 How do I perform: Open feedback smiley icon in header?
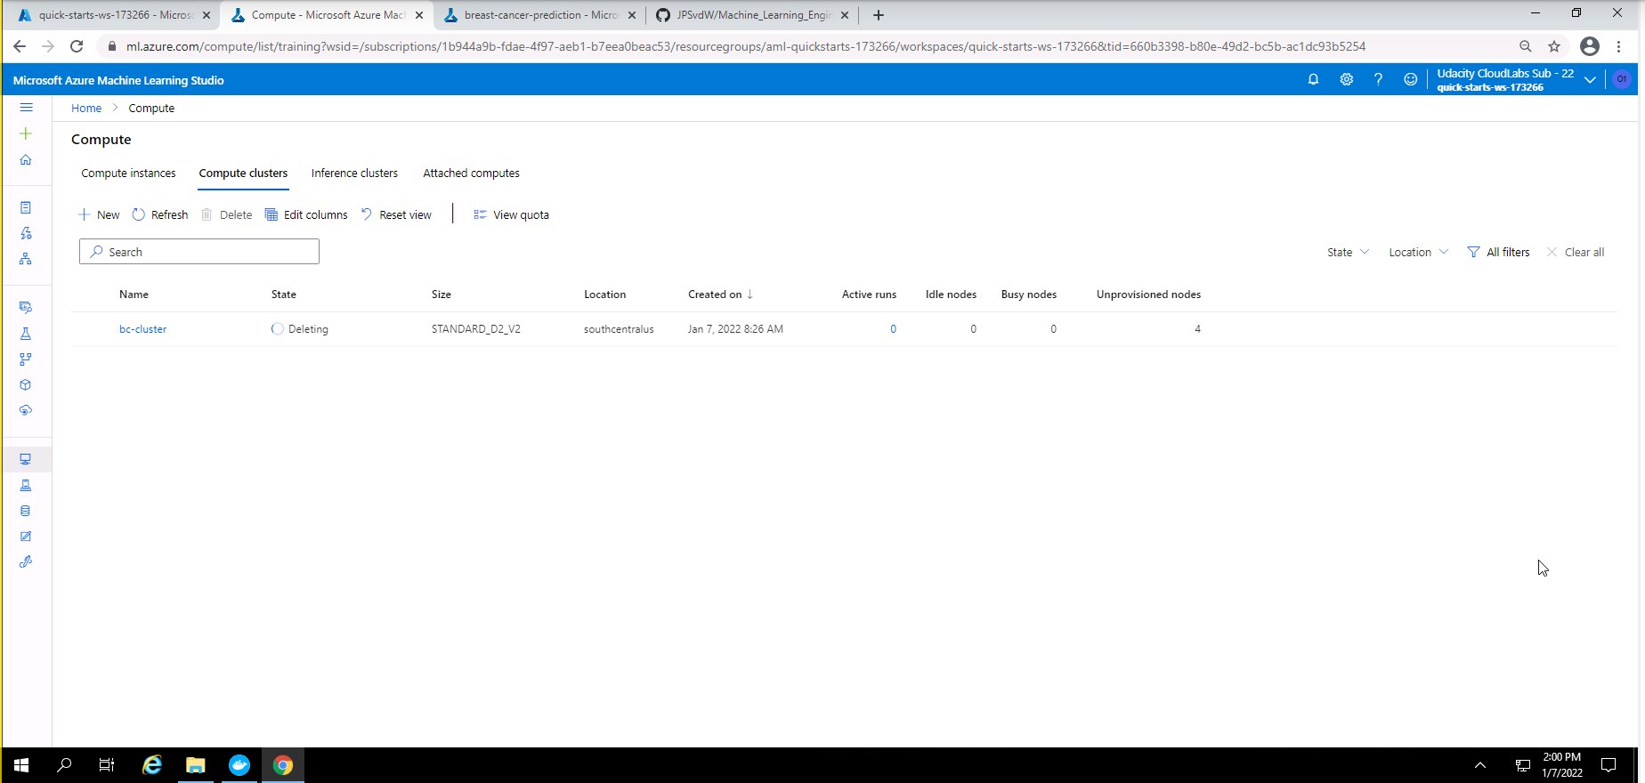coord(1410,79)
